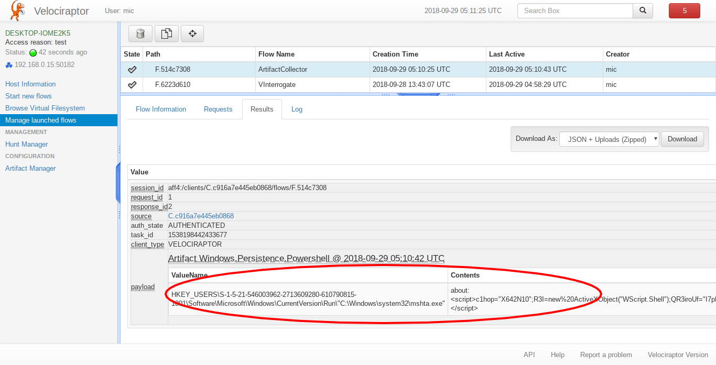The image size is (716, 365).
Task: Switch to the Requests tab
Action: [x=218, y=109]
